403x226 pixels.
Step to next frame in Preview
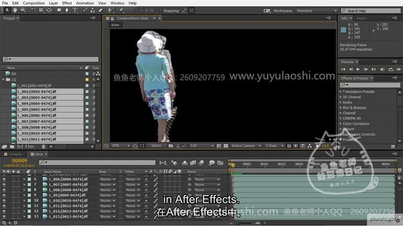(x=366, y=69)
